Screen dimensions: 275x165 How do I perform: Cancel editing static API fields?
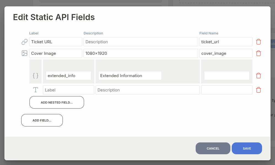coord(213,148)
